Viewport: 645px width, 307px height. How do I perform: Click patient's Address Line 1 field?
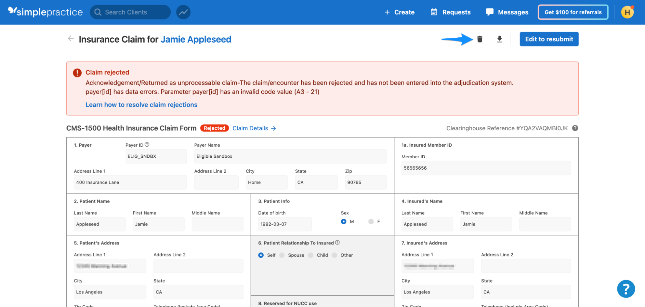click(x=110, y=266)
